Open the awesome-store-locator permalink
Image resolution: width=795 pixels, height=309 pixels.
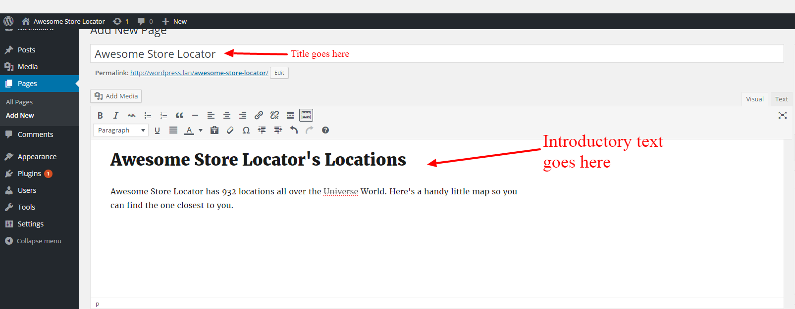pos(199,73)
